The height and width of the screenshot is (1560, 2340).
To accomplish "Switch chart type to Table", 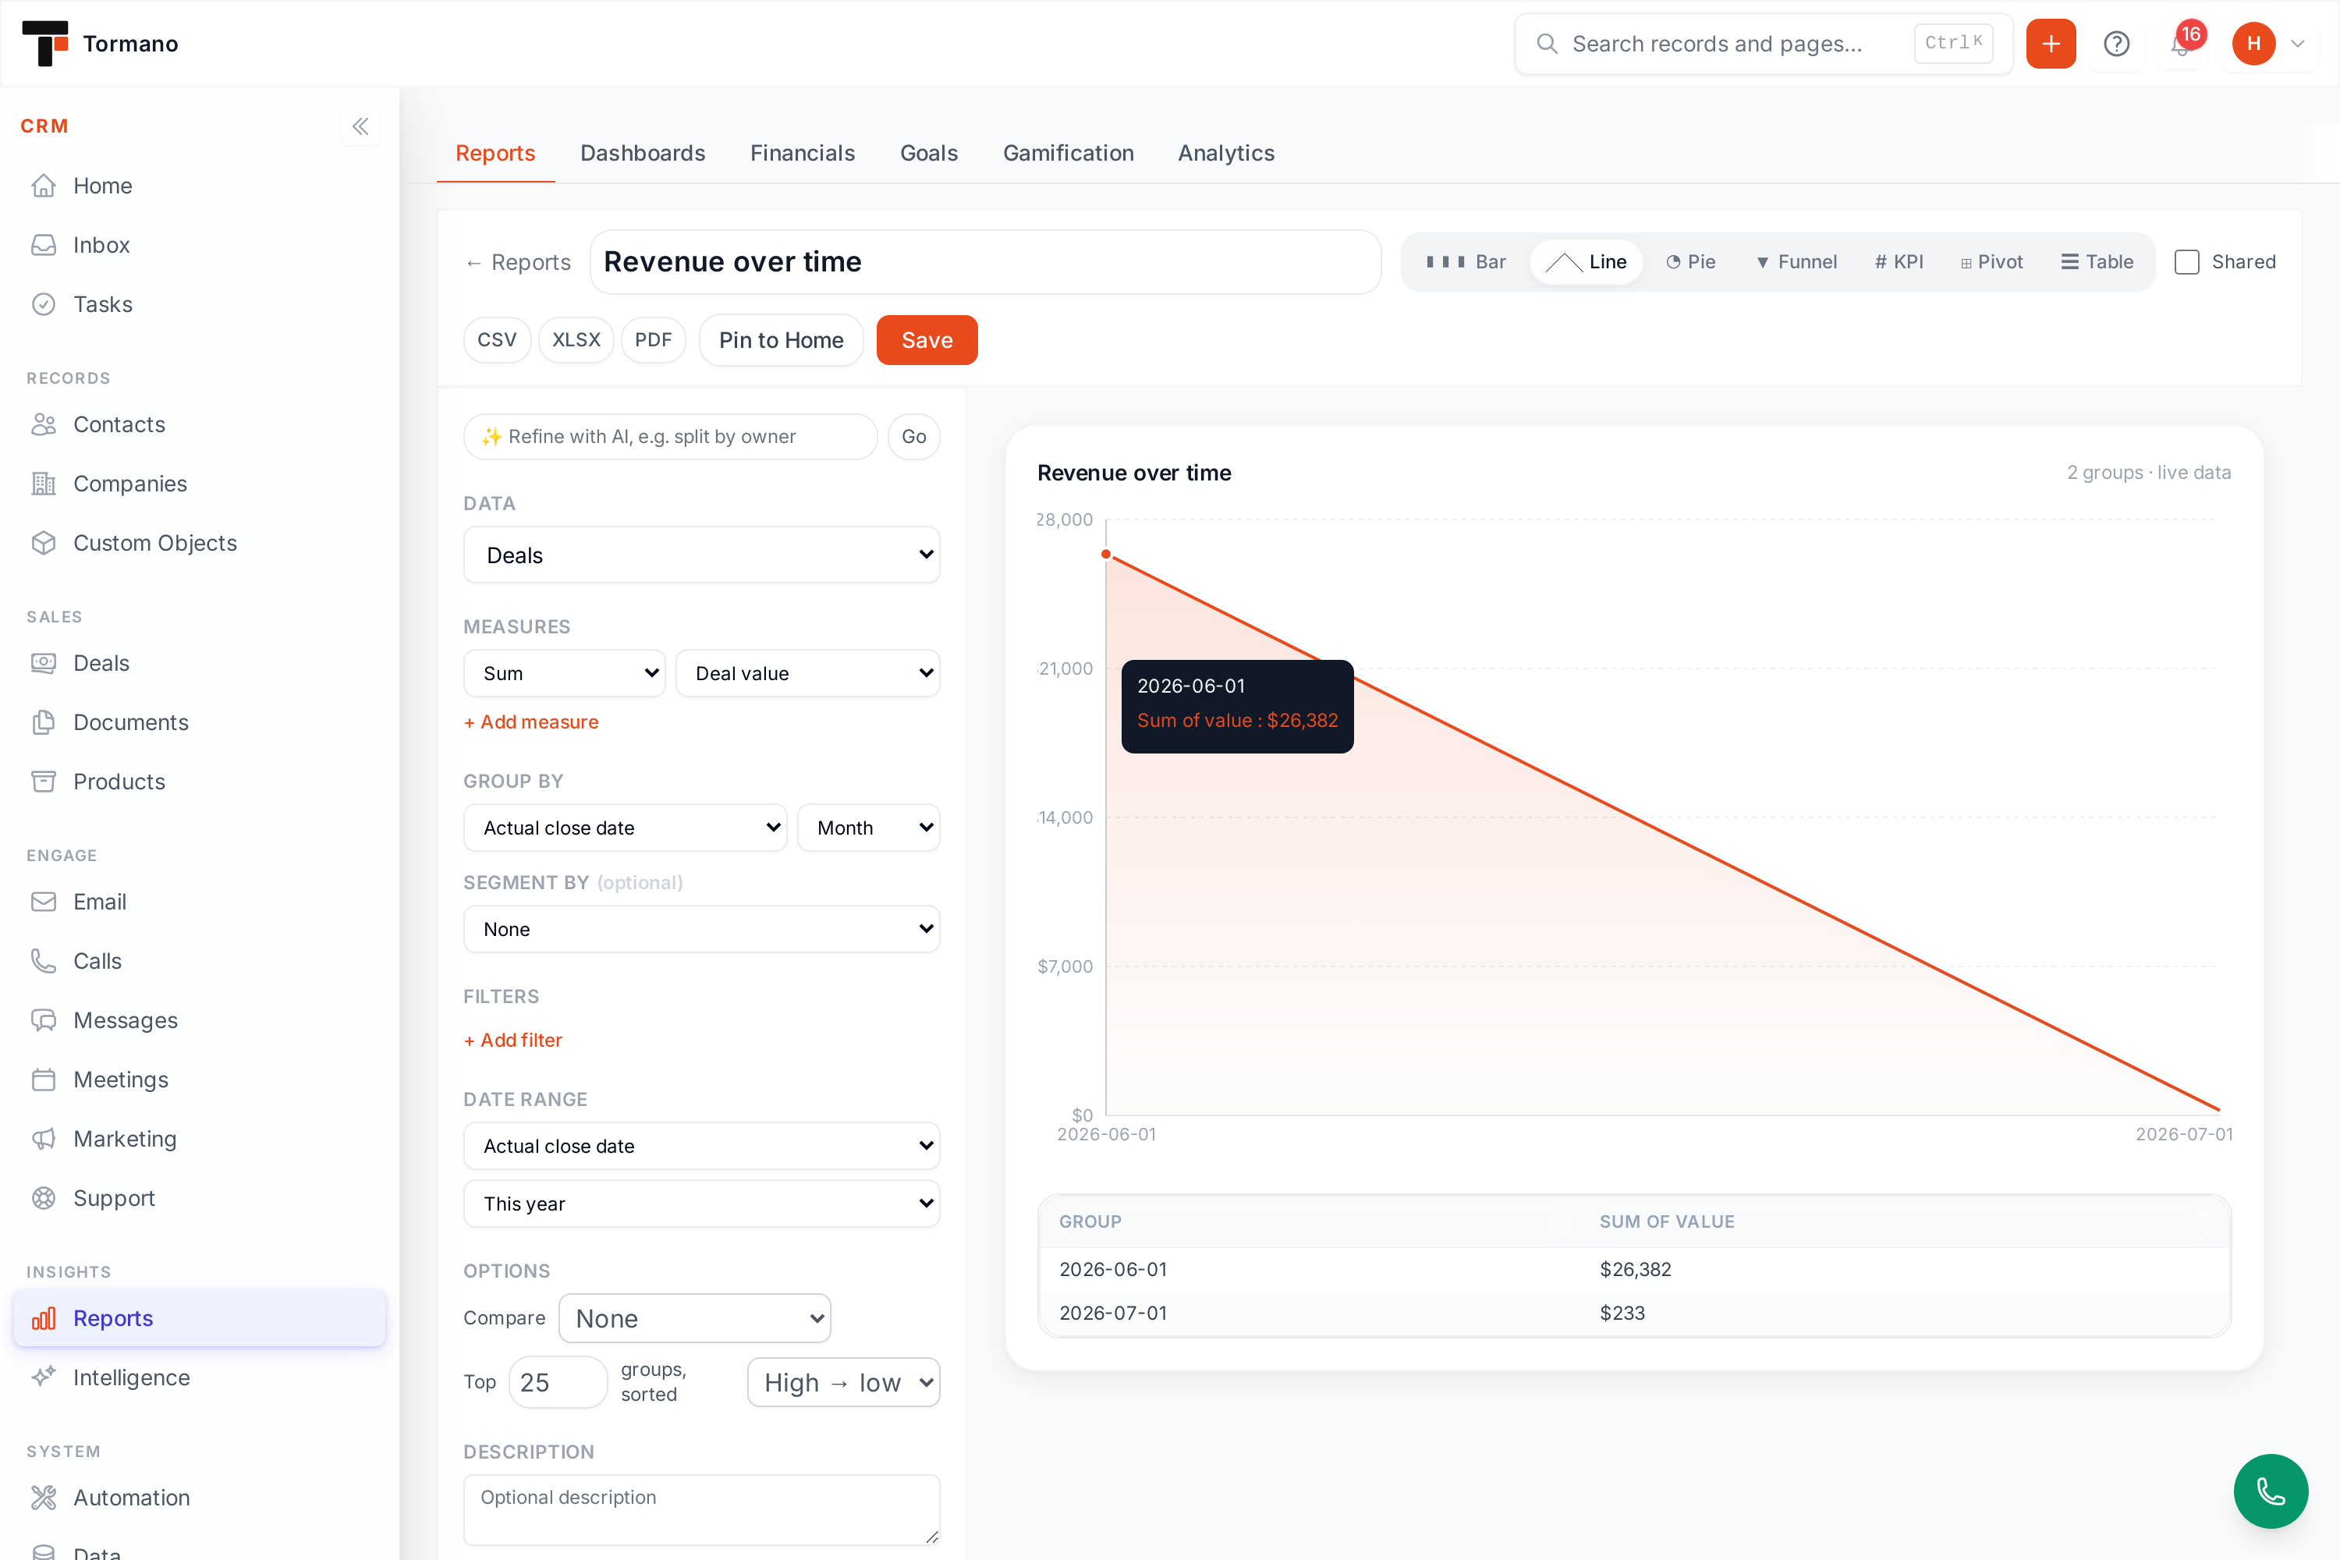I will [2097, 261].
